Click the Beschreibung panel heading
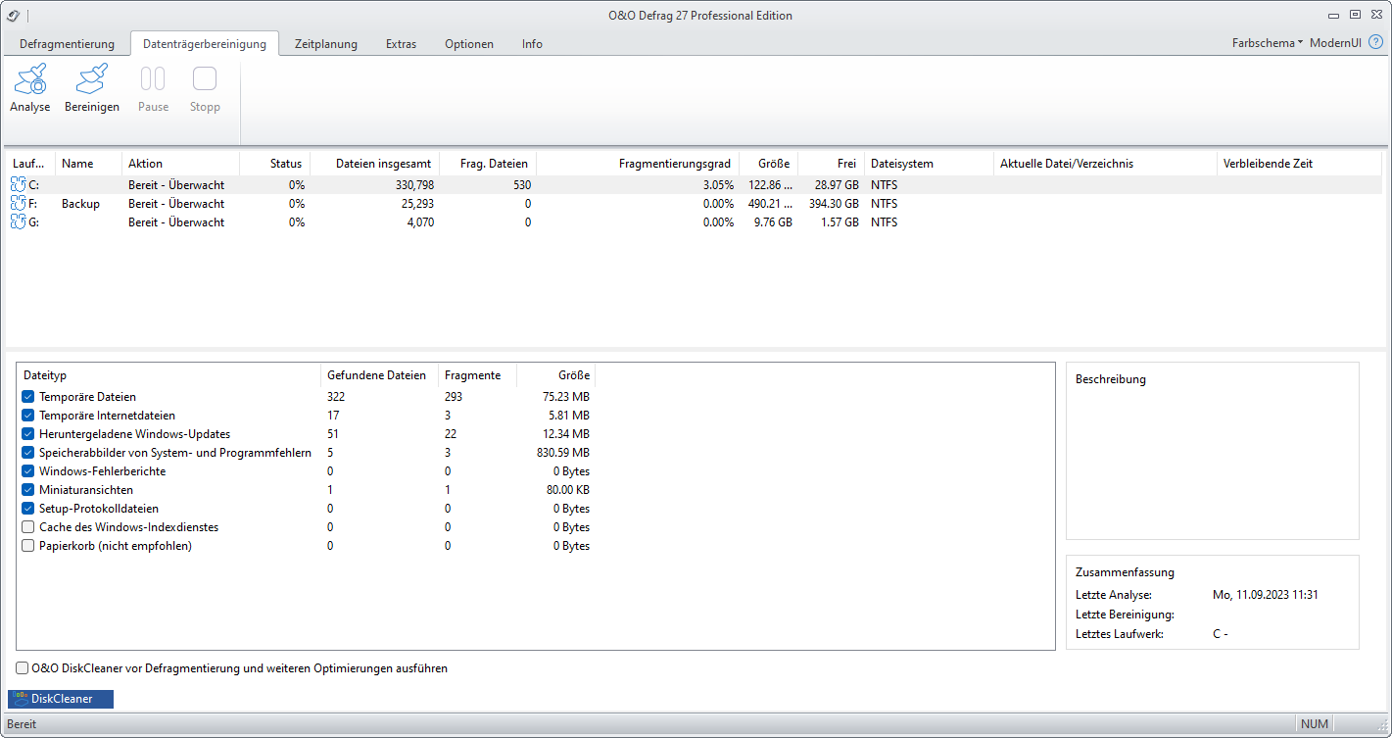The width and height of the screenshot is (1392, 738). 1110,379
